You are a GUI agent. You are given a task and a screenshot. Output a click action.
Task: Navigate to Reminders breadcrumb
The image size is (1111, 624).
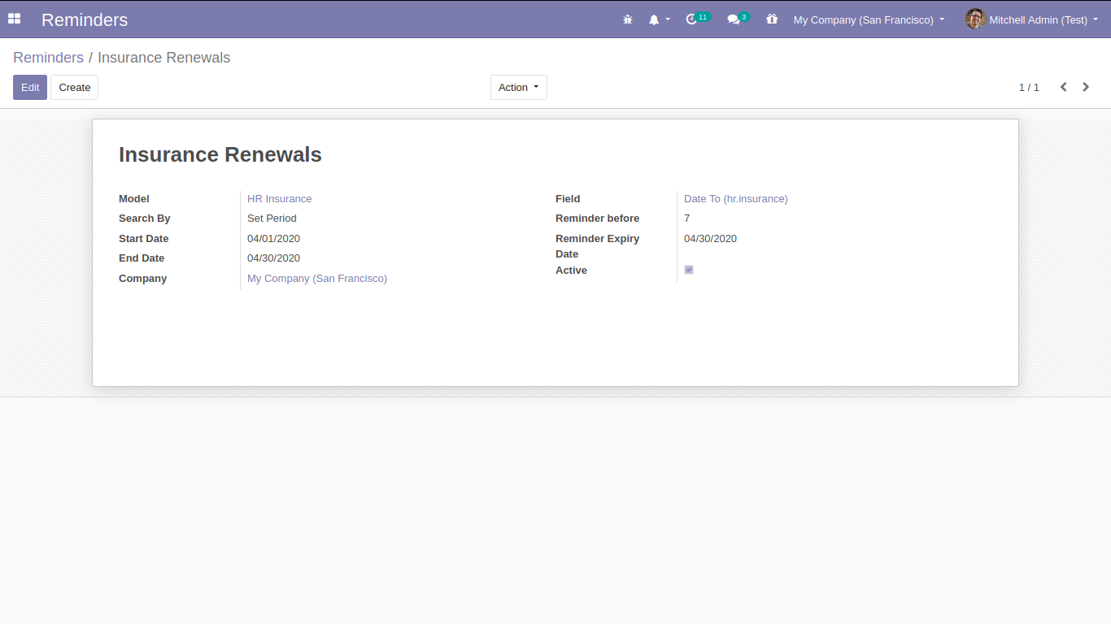48,58
